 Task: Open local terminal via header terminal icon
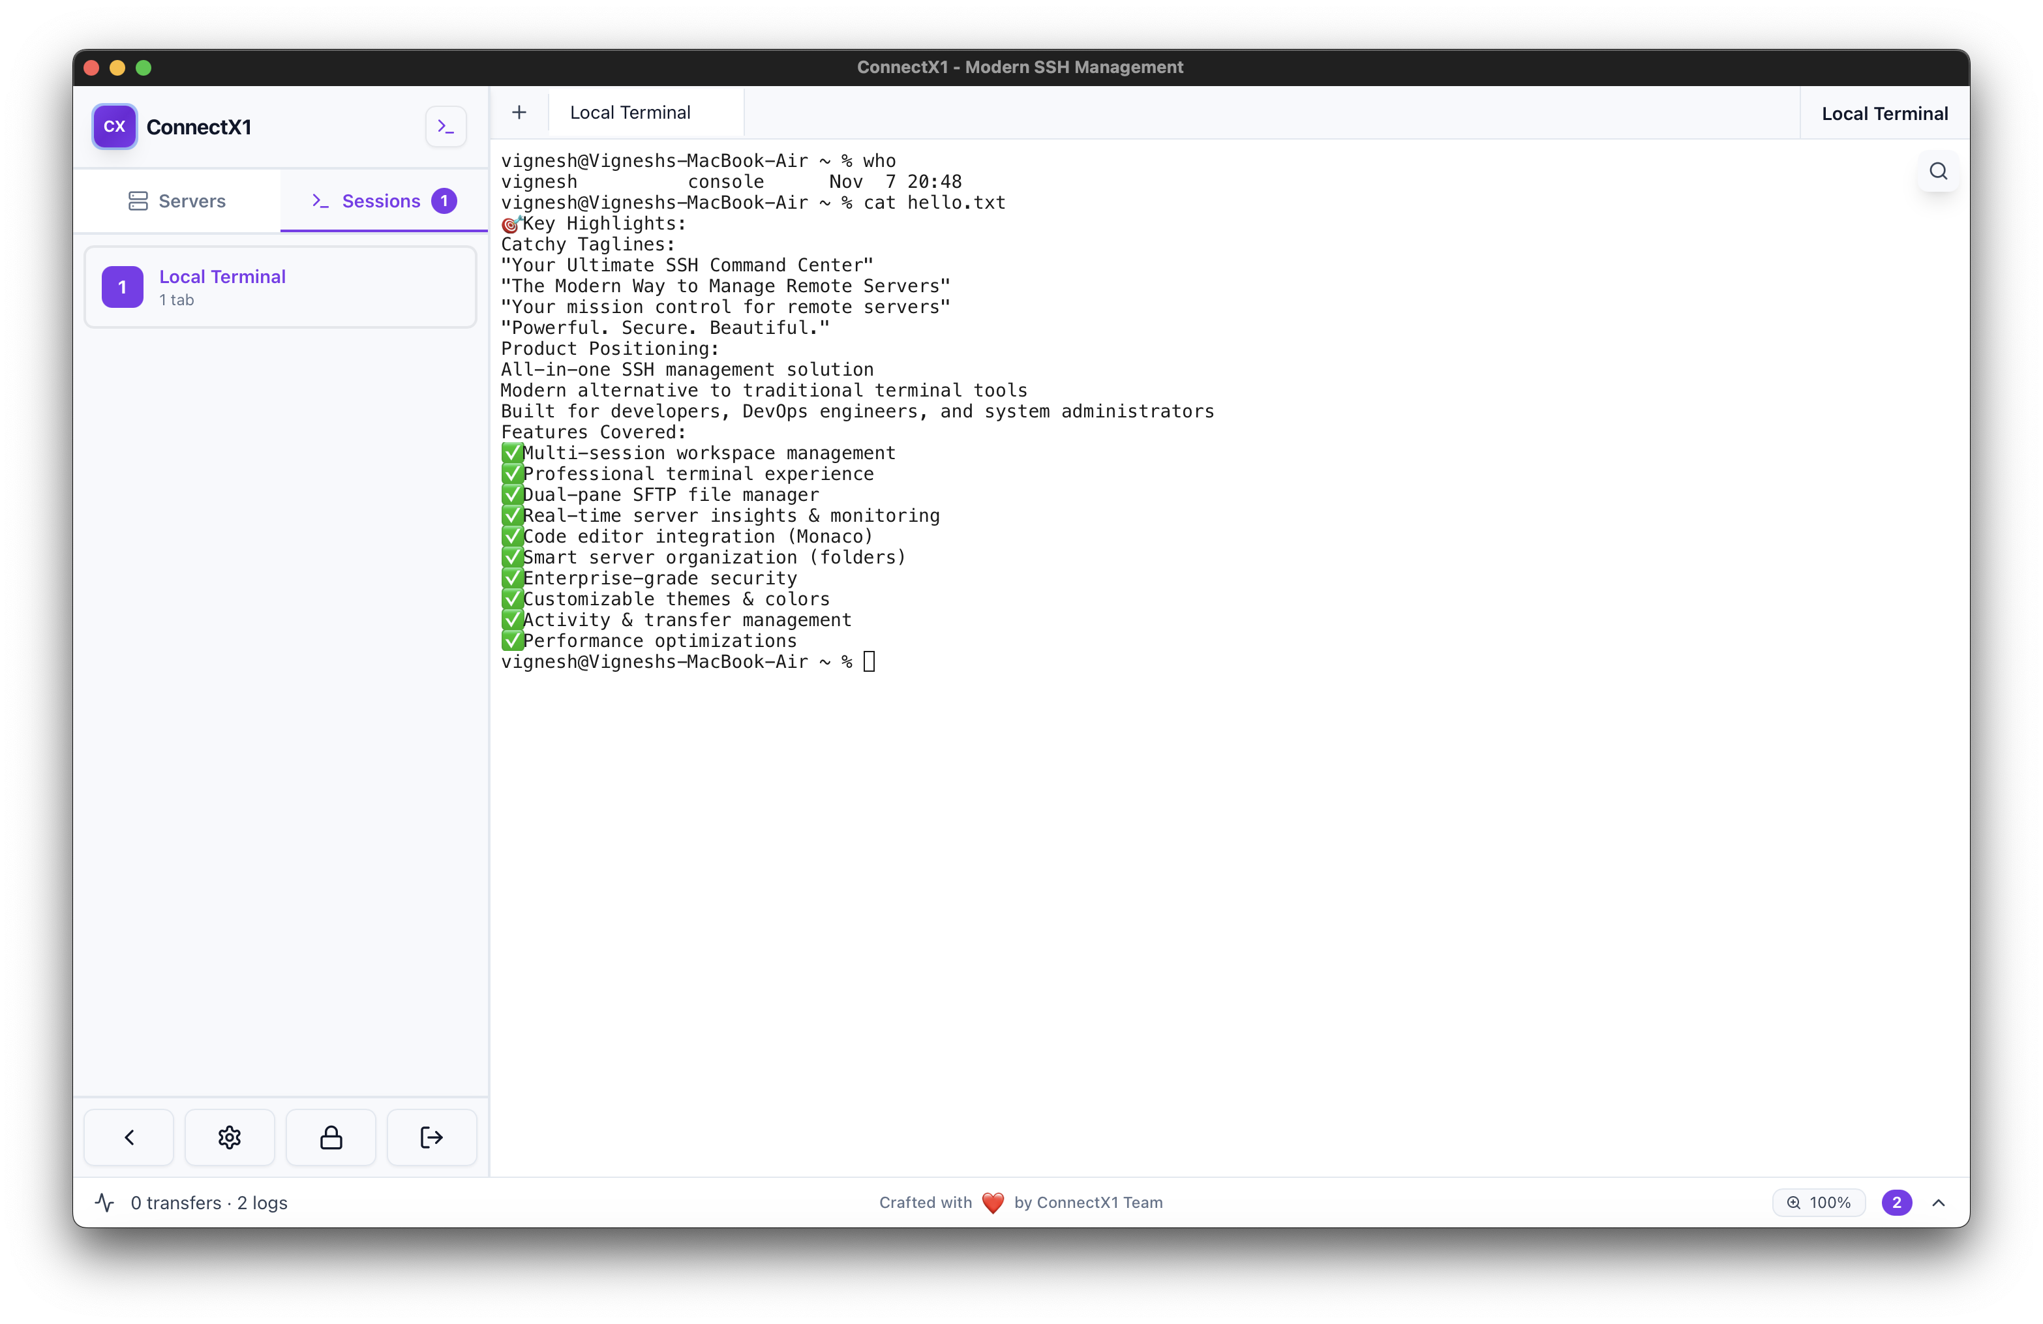click(446, 126)
